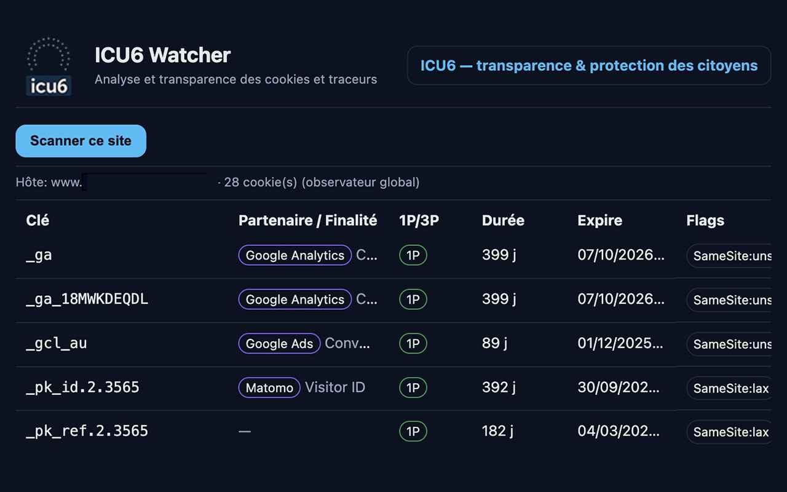Click the Google Ads badge for _gcl_au

279,344
